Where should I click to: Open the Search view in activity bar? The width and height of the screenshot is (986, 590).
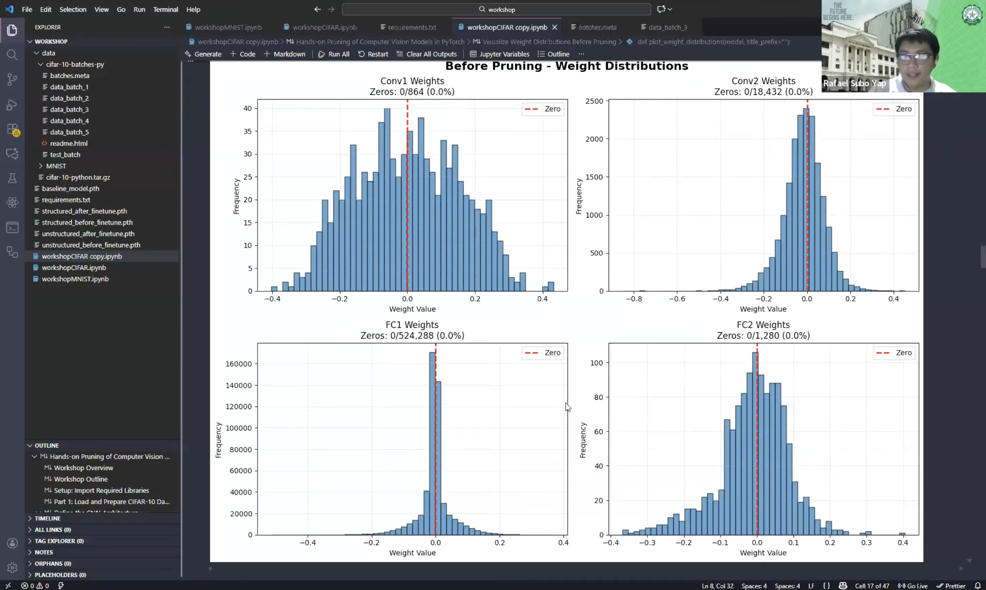click(x=12, y=55)
